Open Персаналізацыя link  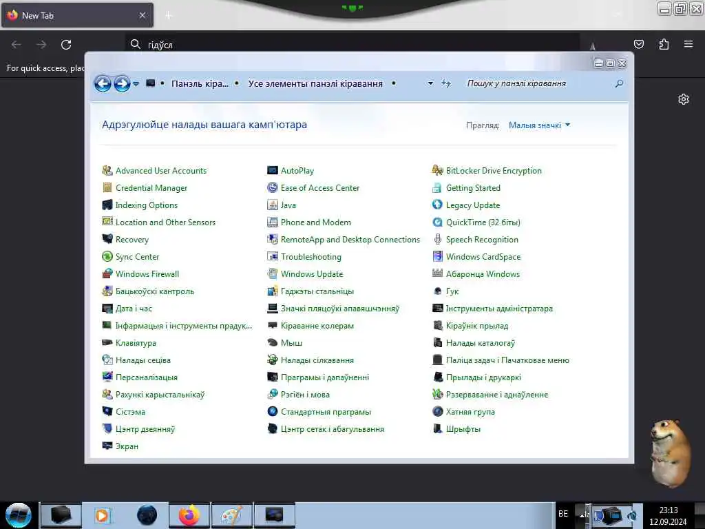pyautogui.click(x=147, y=377)
